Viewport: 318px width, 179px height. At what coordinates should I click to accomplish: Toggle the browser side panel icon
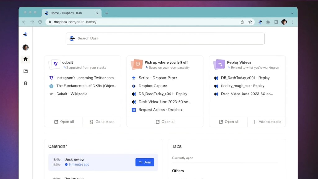coord(276,22)
